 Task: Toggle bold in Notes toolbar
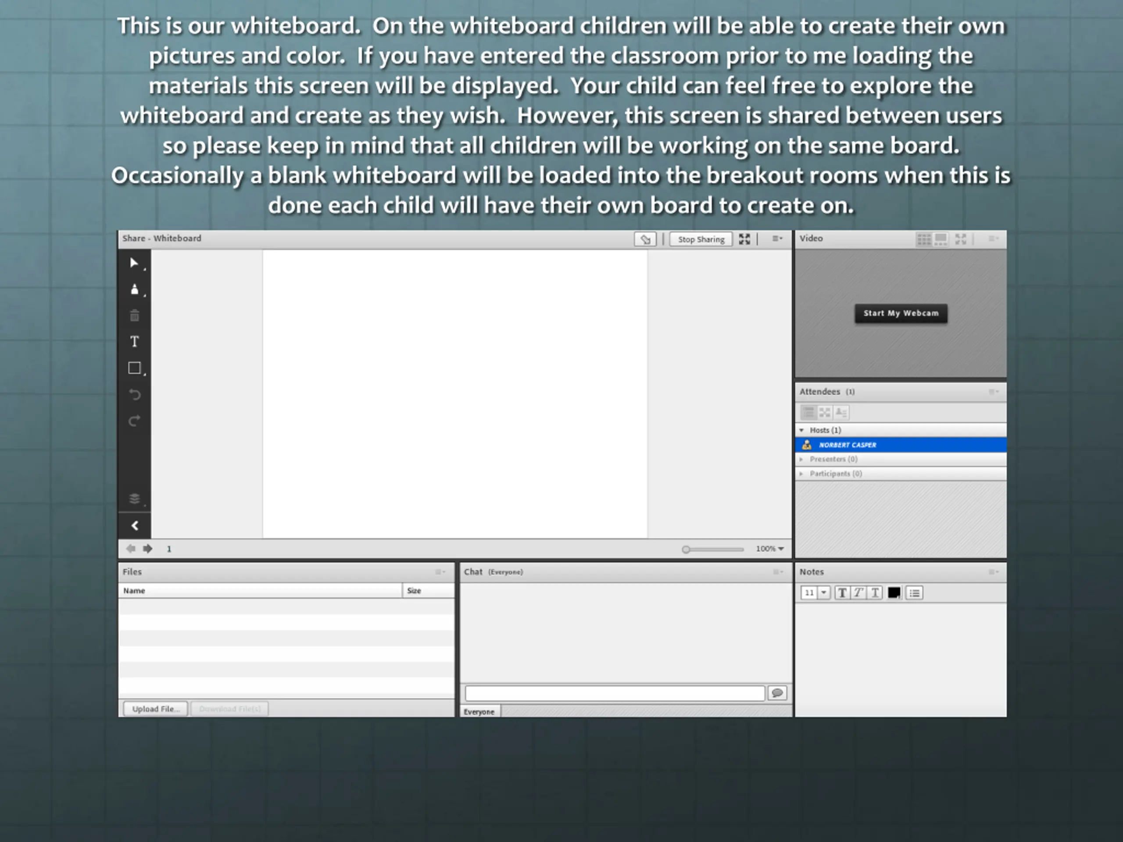(x=842, y=593)
